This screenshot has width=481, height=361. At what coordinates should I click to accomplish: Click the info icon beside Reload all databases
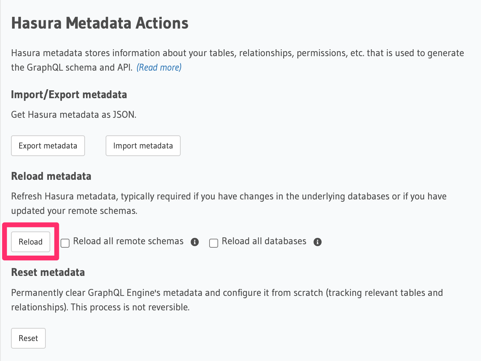coord(318,242)
